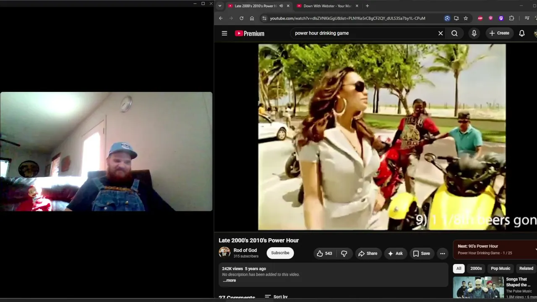Clear the search box with the X icon

coord(441,33)
